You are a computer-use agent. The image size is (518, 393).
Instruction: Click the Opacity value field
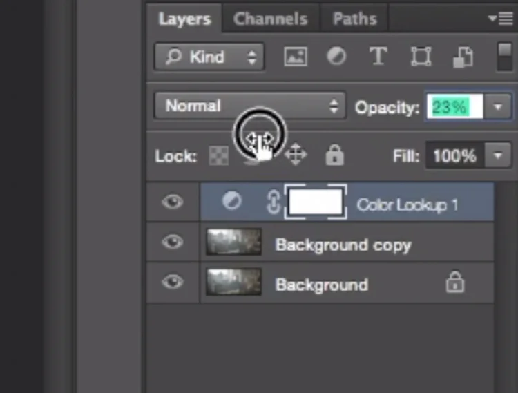pos(455,106)
